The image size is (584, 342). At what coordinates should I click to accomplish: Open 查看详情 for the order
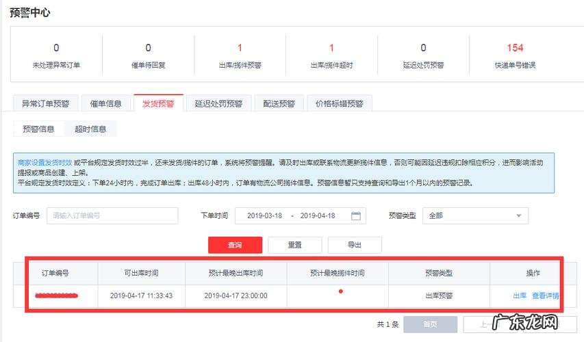545,296
